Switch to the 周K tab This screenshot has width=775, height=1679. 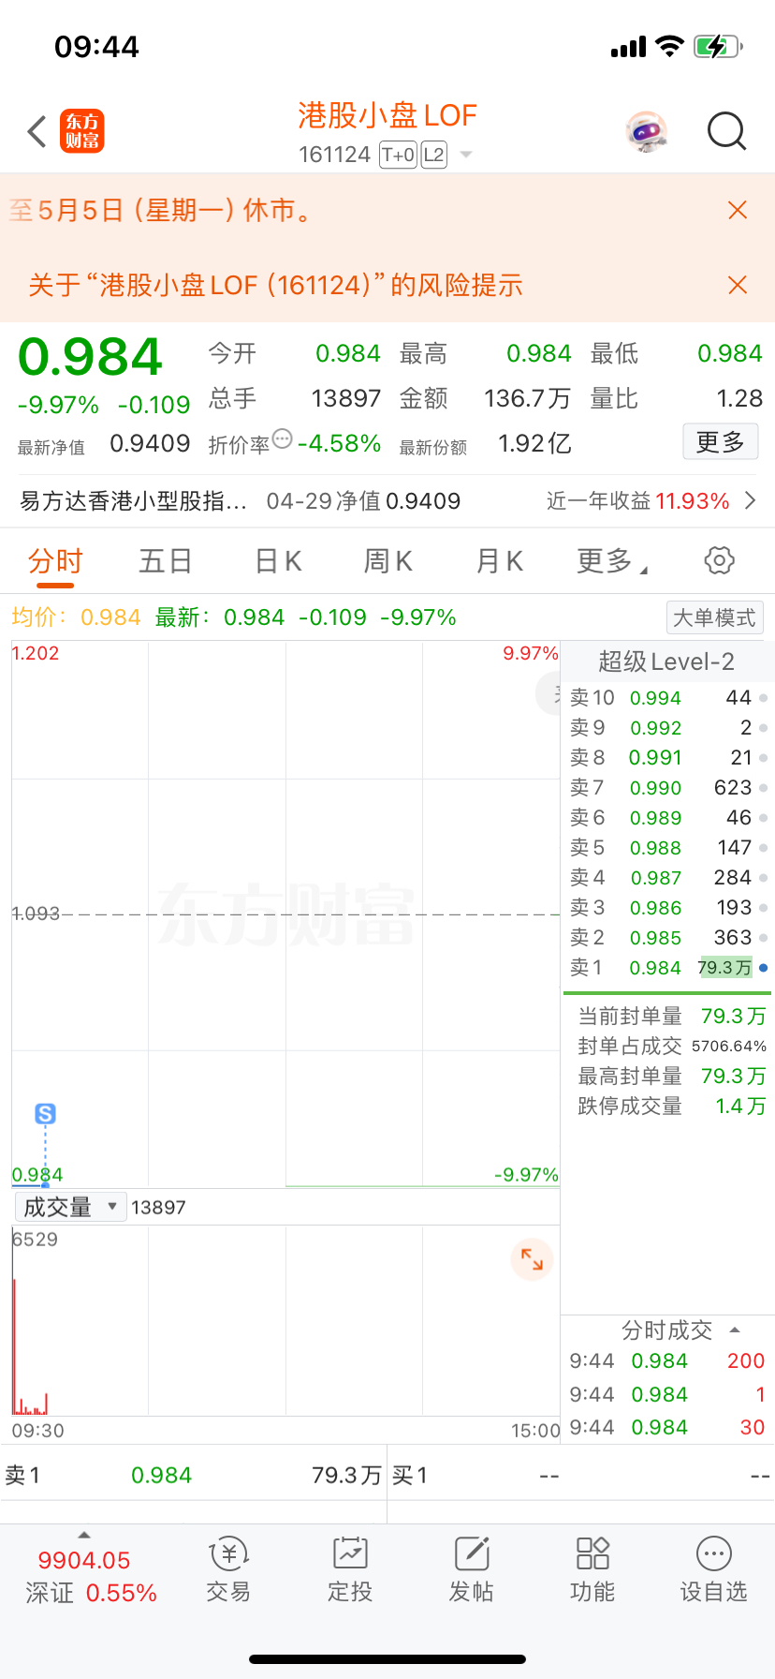point(387,561)
